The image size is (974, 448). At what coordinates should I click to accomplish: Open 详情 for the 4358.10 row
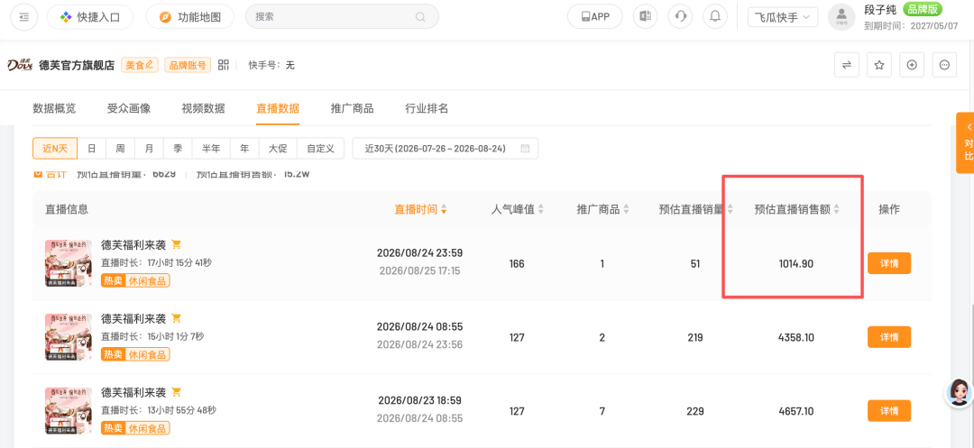pos(889,337)
